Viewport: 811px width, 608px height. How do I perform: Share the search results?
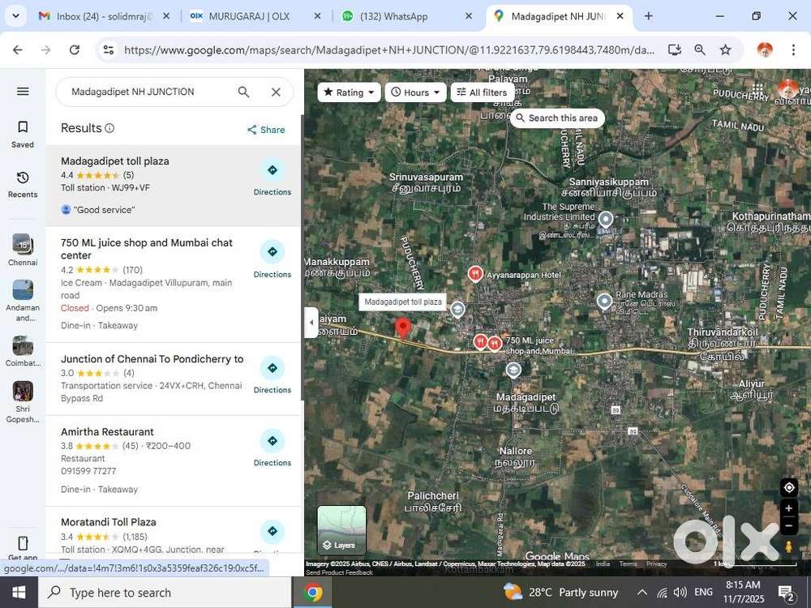click(x=265, y=130)
